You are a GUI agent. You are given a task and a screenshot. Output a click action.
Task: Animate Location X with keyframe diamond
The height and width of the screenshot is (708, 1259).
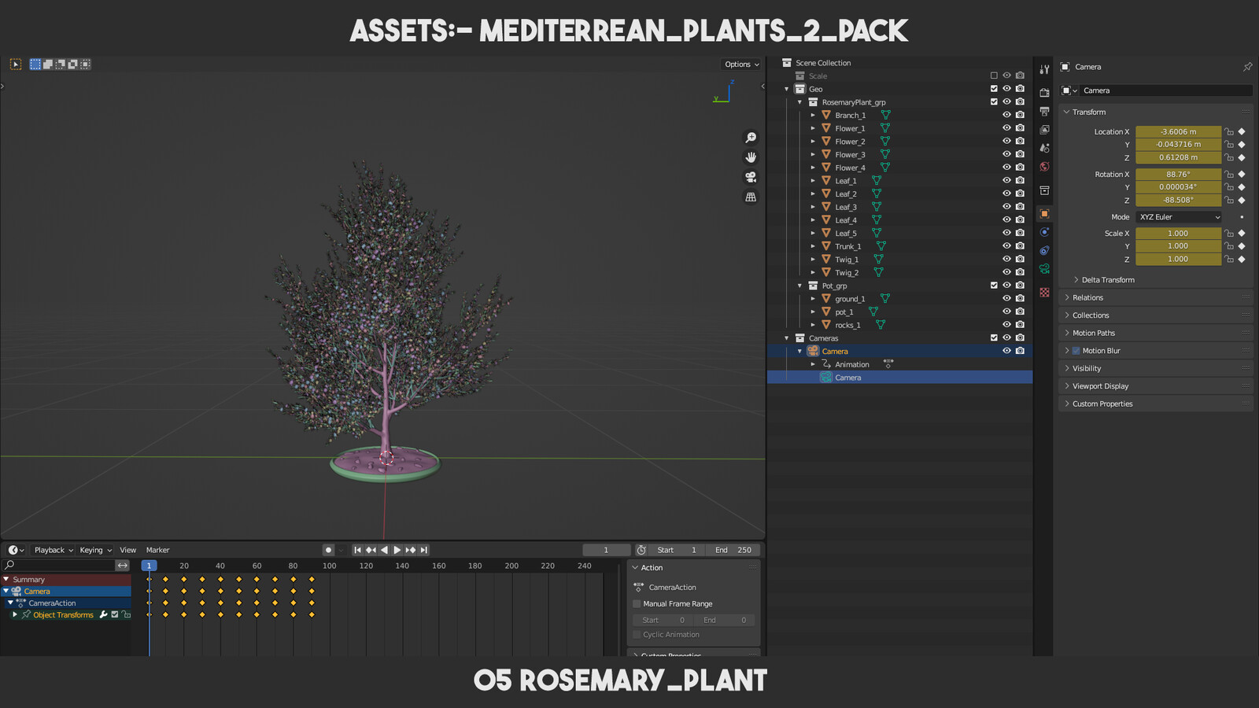click(x=1242, y=131)
